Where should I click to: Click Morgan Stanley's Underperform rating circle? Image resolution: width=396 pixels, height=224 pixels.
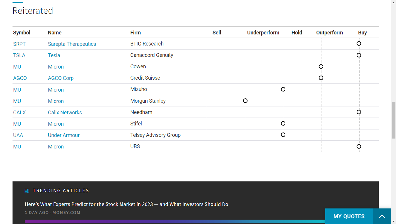tap(245, 101)
